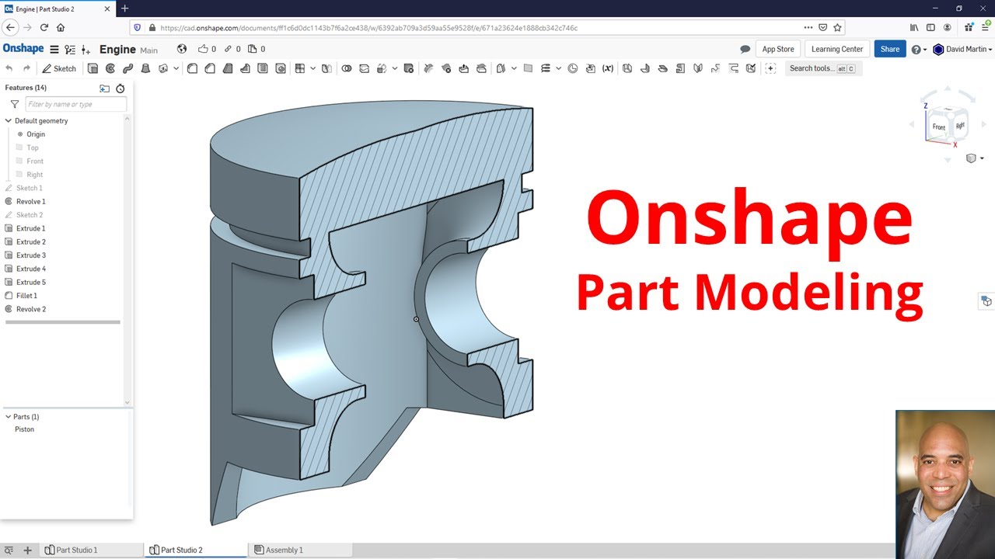Open the Onshape main hamburger menu

[54, 49]
